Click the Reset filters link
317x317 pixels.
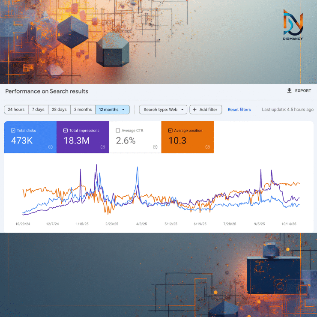click(239, 110)
